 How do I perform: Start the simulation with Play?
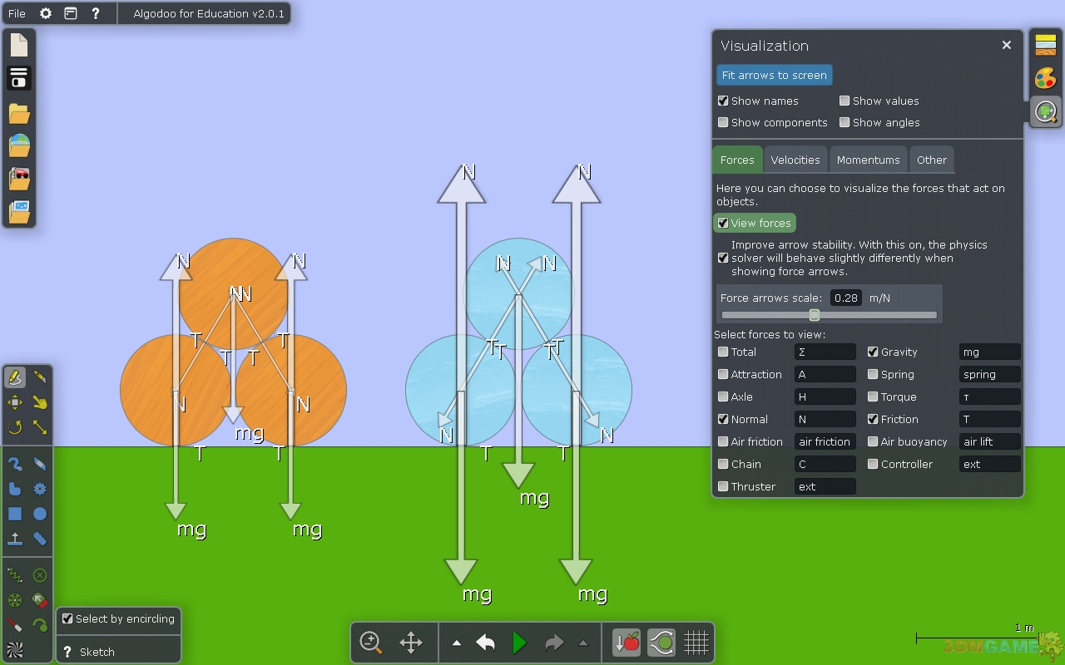coord(519,643)
